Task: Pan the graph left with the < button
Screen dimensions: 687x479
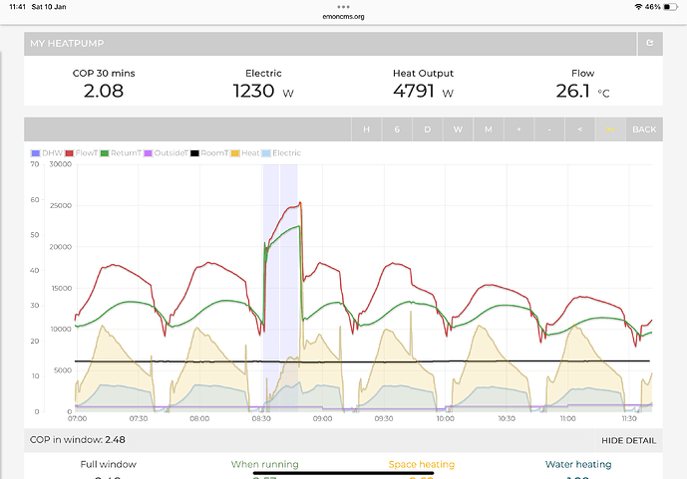Action: [580, 129]
